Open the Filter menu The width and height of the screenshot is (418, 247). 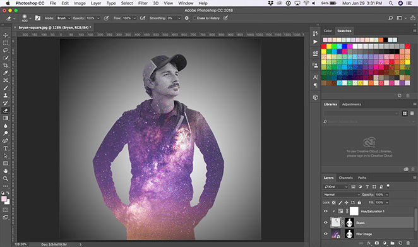pos(143,3)
